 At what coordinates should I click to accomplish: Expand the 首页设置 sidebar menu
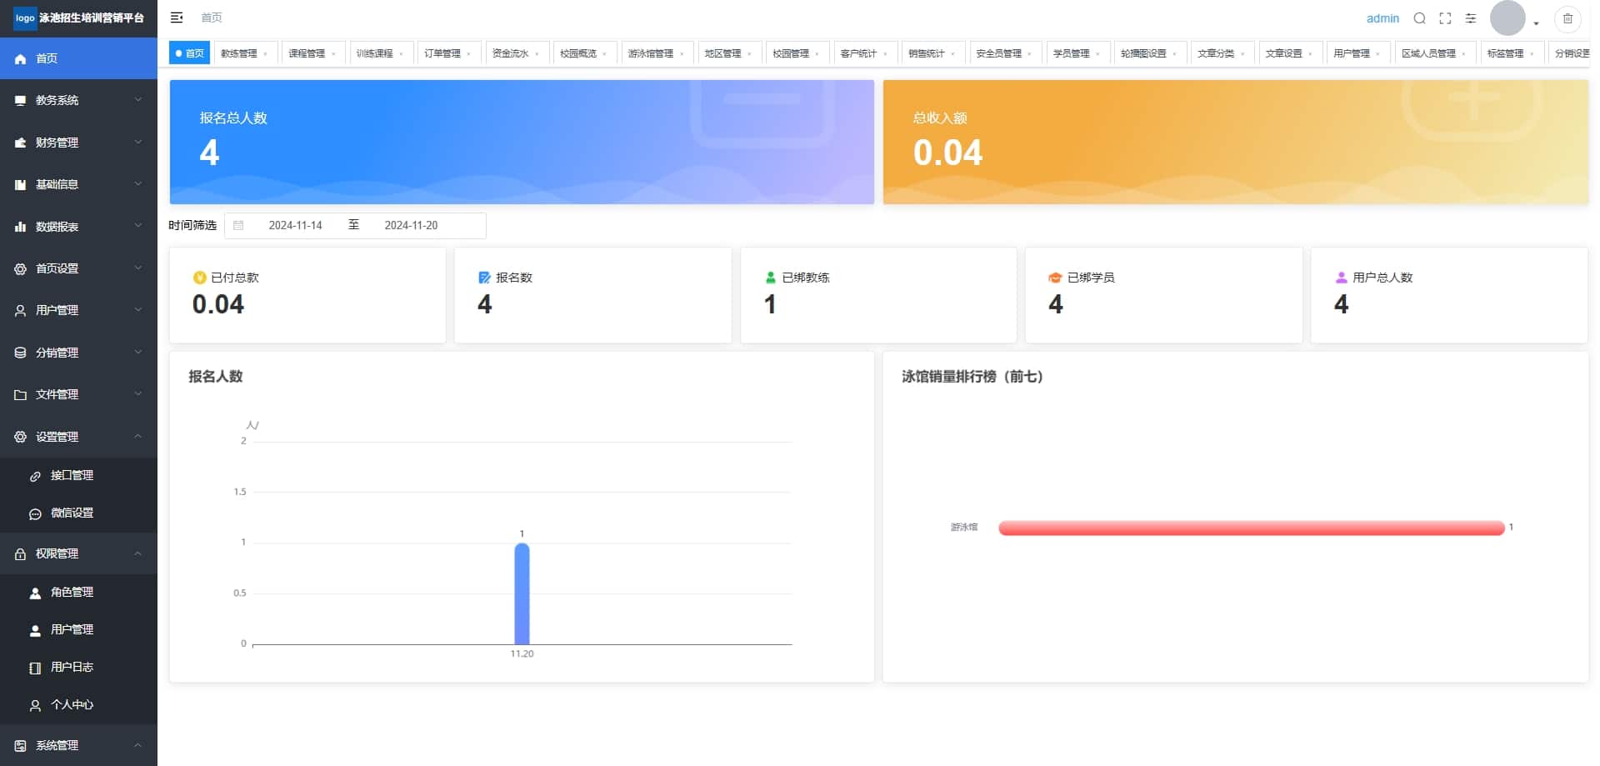click(x=78, y=268)
